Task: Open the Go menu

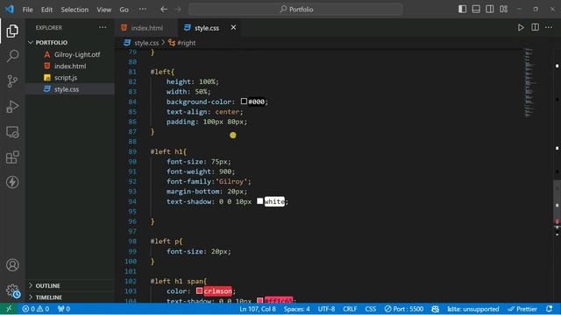Action: [124, 10]
